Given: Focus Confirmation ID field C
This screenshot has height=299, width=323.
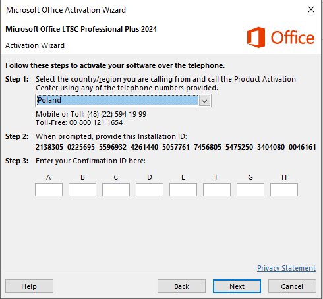Looking at the screenshot, I should click(116, 190).
